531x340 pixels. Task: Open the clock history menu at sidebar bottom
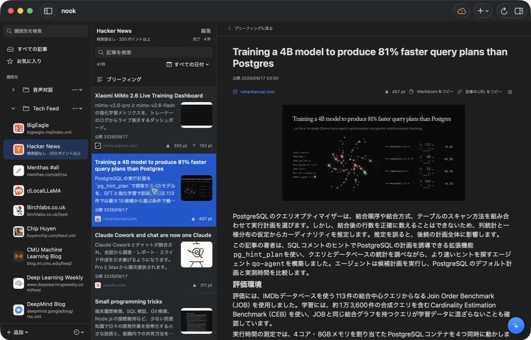(78, 332)
